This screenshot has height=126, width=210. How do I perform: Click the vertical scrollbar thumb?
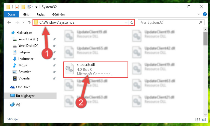click(205, 39)
